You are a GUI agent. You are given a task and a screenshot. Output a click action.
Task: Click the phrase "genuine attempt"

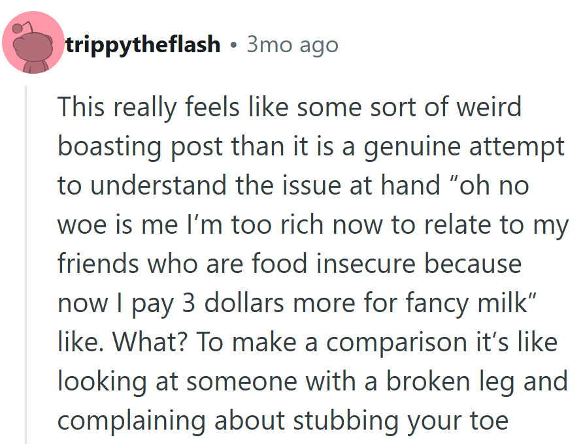(x=463, y=147)
